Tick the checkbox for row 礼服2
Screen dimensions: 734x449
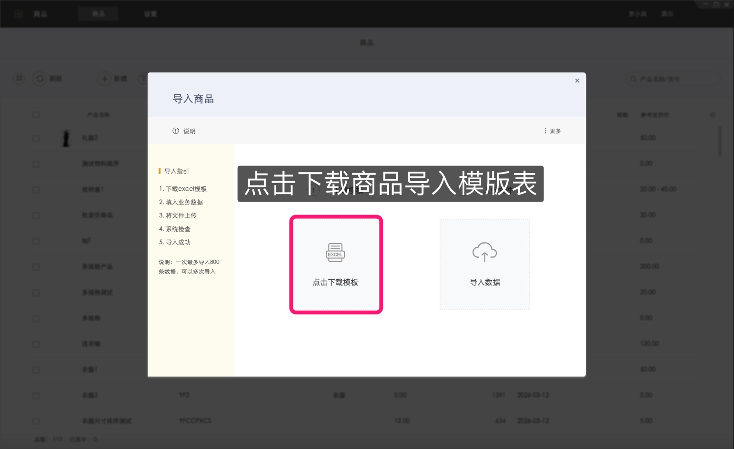pos(36,138)
